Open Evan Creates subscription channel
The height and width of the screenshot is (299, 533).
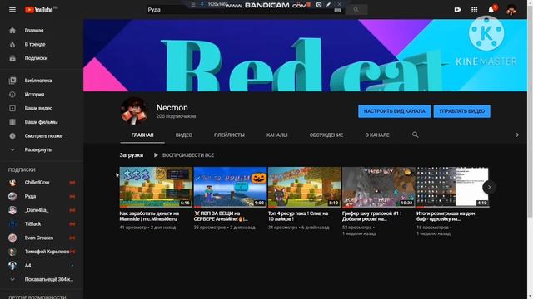42,238
